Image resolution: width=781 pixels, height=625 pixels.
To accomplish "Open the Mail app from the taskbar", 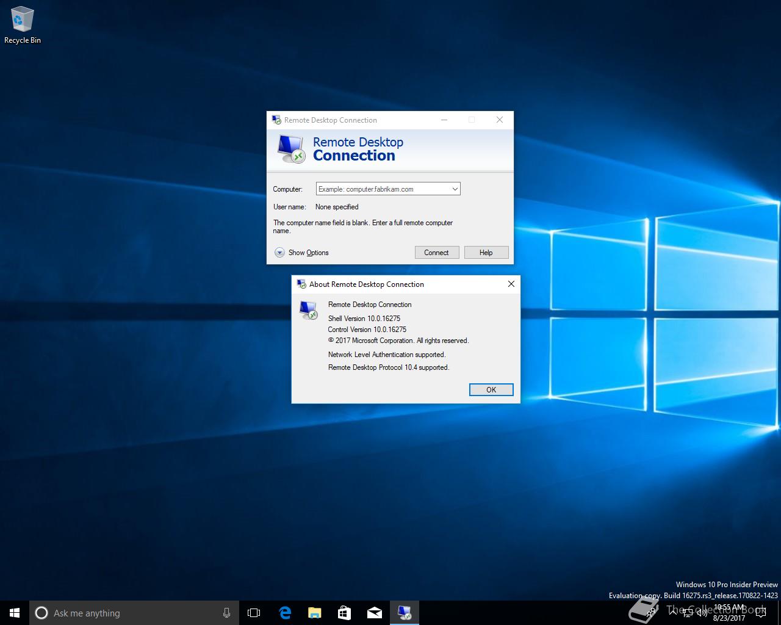I will coord(374,613).
